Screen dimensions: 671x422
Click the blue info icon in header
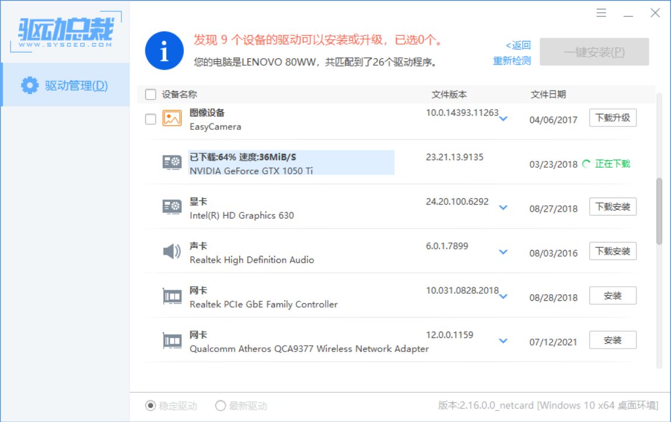164,50
